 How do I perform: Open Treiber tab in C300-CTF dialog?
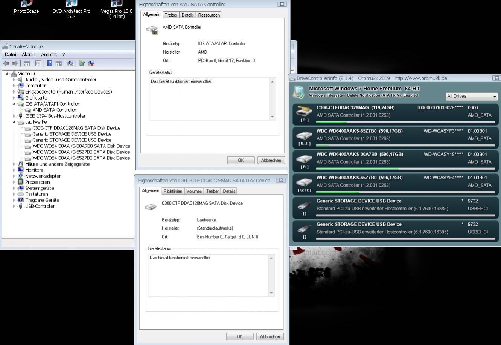[x=212, y=191]
